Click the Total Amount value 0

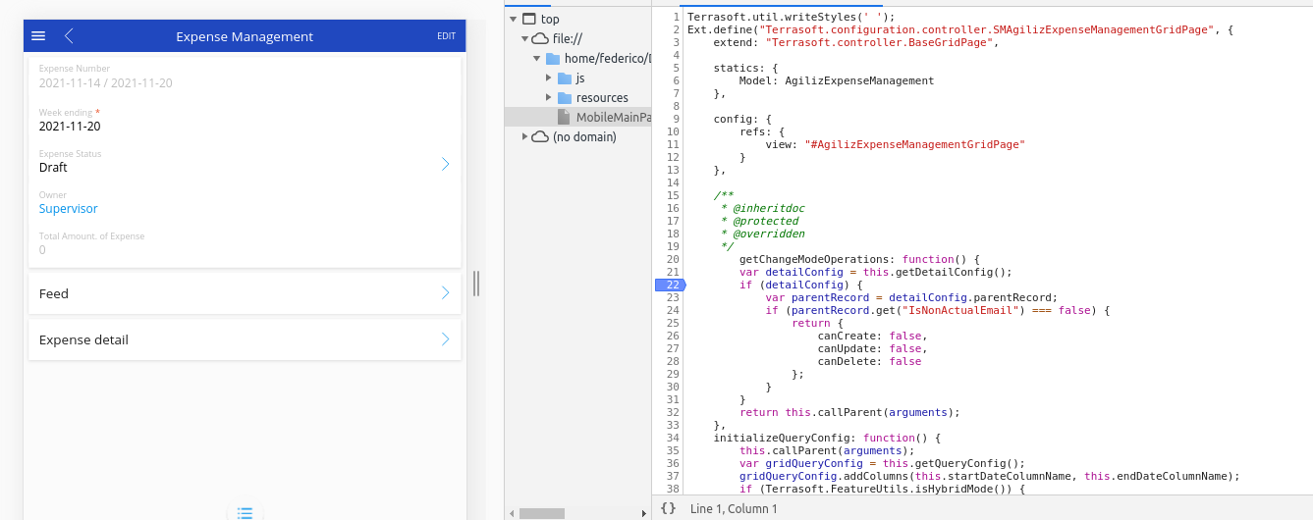point(42,250)
